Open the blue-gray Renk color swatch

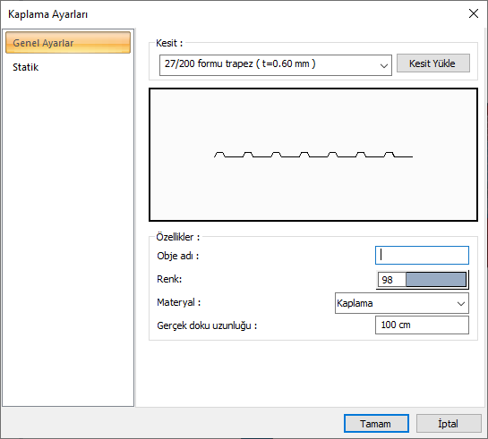coord(436,279)
